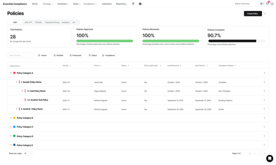Viewport: 276px width, 165px height.
Task: Click the Indicators navigation link
Action: coord(107,4)
